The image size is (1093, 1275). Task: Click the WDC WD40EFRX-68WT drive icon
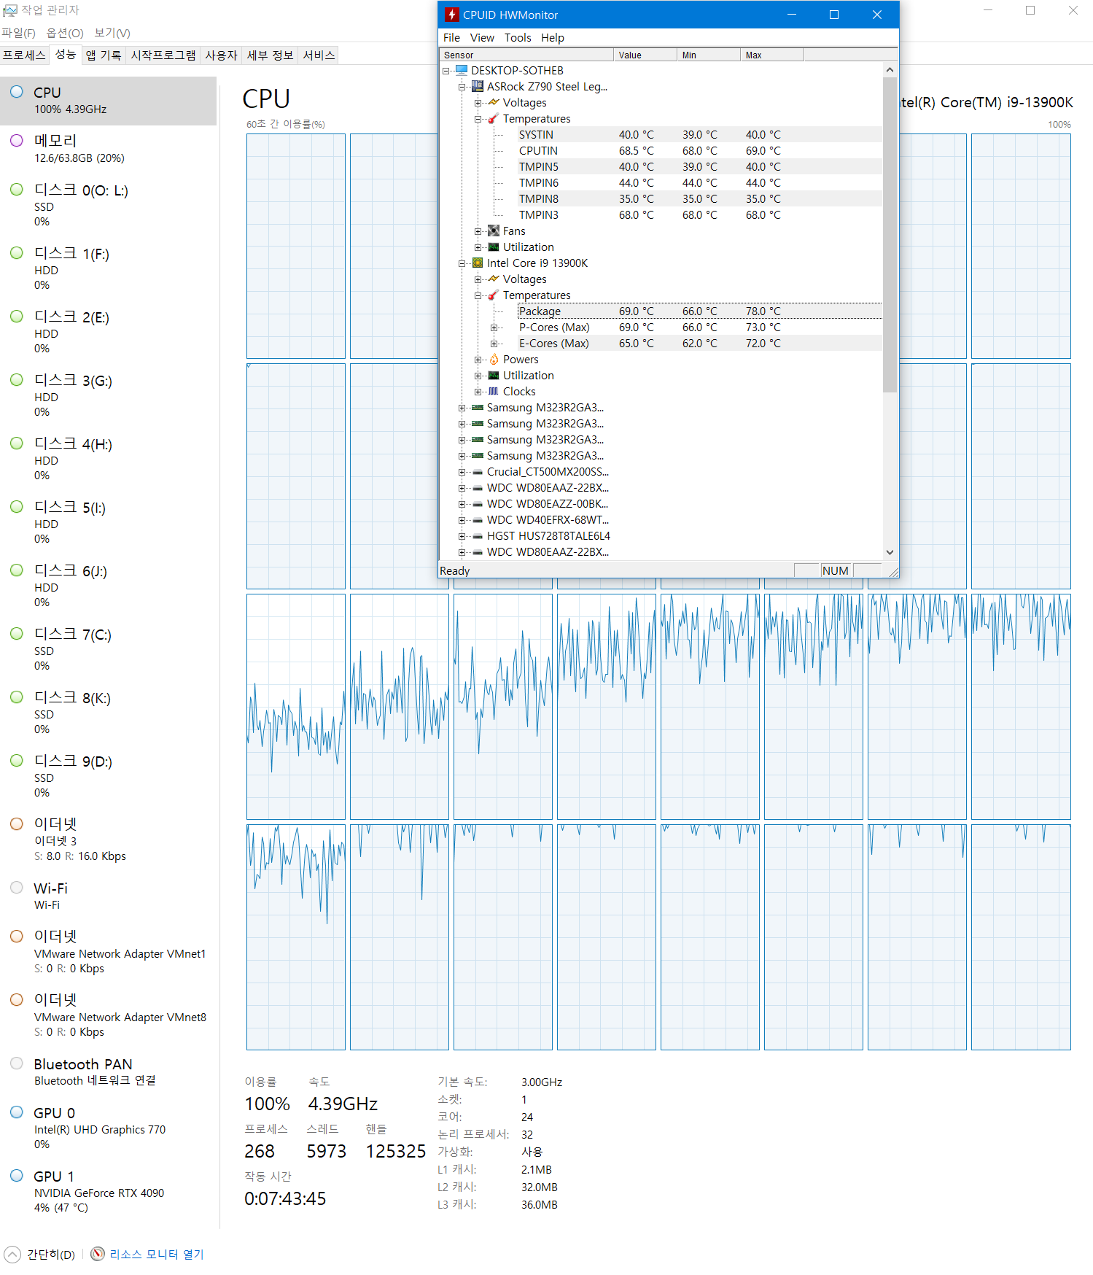click(x=478, y=520)
